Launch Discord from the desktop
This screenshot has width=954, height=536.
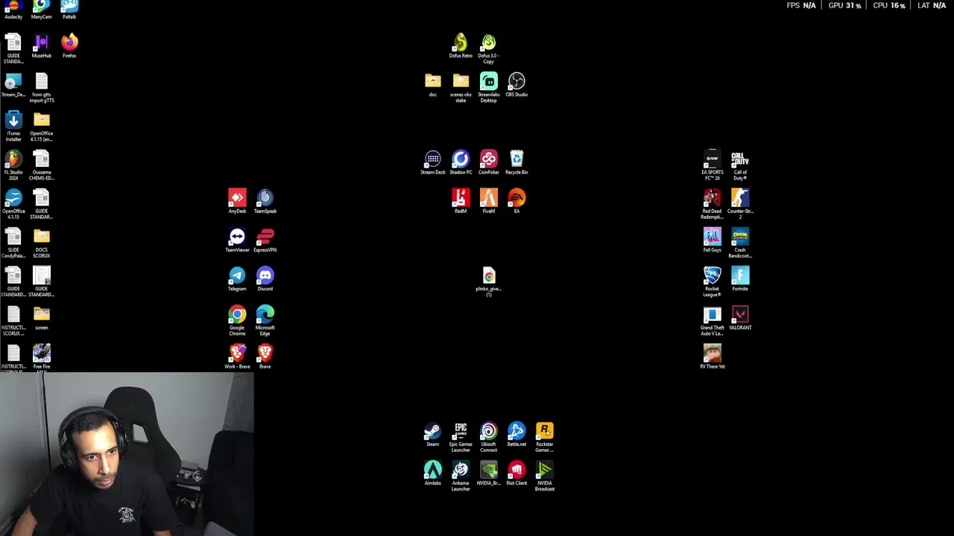tap(265, 278)
